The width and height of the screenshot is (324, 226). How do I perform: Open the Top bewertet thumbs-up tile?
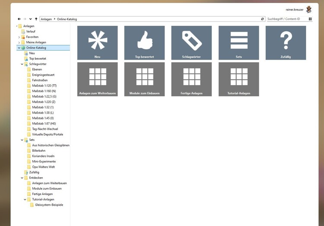coord(144,43)
